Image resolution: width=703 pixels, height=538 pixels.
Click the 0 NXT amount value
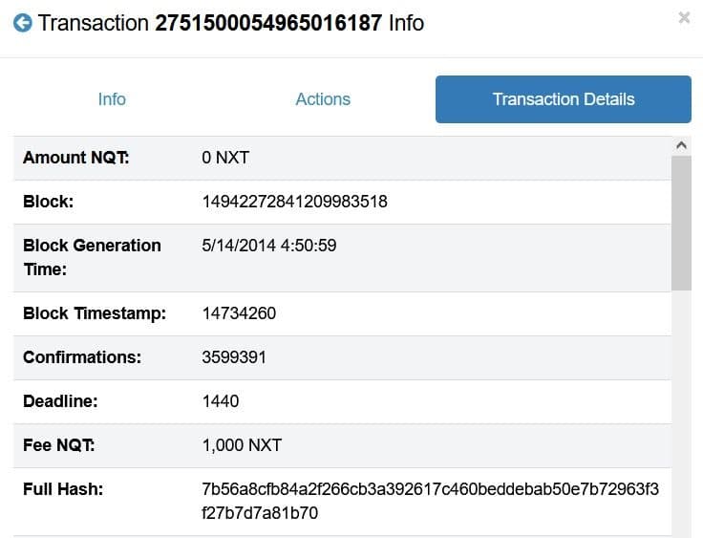click(225, 158)
